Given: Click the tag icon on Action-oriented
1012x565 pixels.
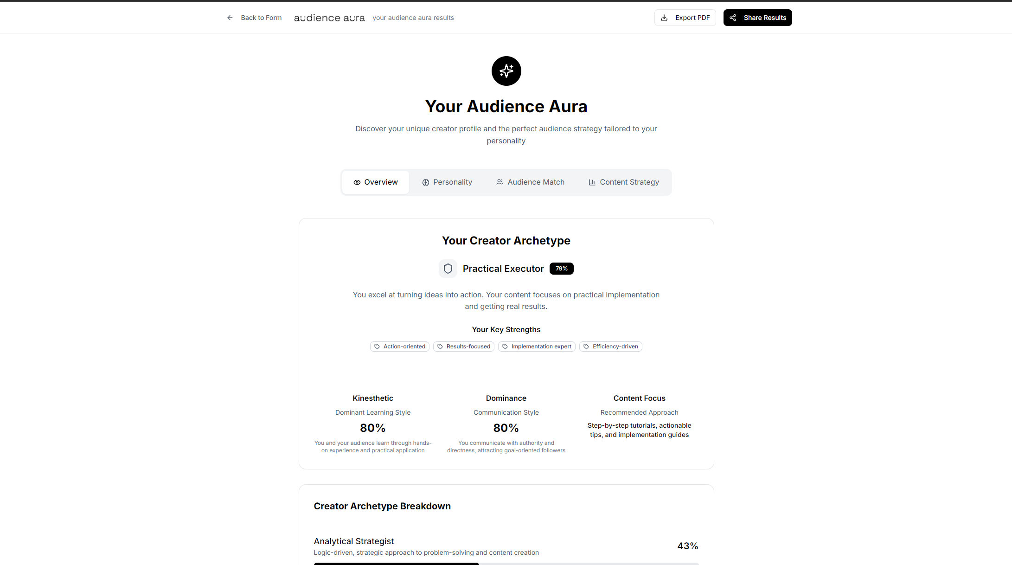Looking at the screenshot, I should [x=377, y=347].
